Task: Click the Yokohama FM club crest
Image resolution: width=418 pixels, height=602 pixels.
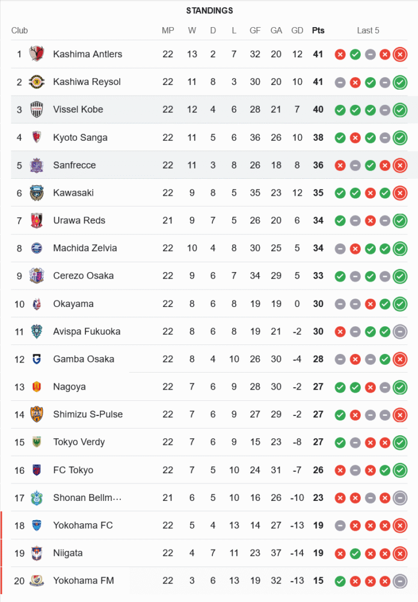Action: (37, 581)
